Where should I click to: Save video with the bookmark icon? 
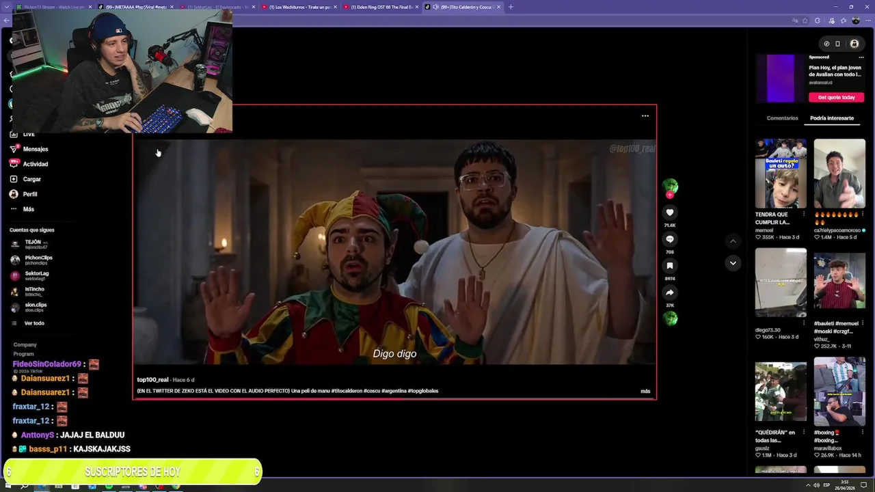tap(670, 266)
